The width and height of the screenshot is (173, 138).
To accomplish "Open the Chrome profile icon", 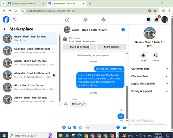I will coord(164,11).
